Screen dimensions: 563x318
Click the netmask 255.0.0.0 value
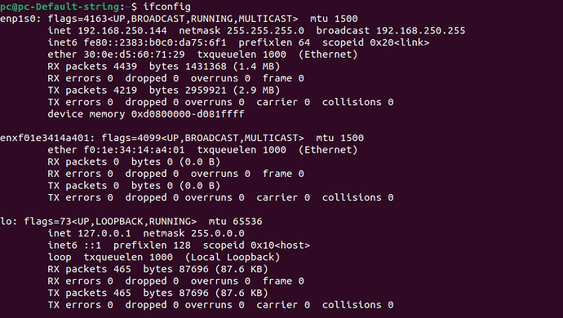(218, 233)
